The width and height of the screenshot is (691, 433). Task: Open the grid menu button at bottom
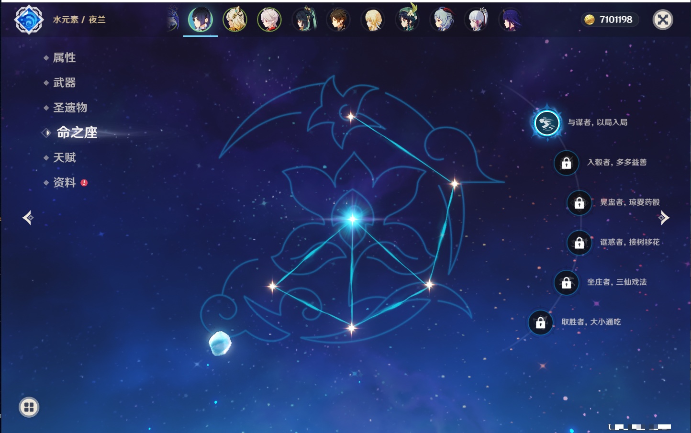(29, 407)
